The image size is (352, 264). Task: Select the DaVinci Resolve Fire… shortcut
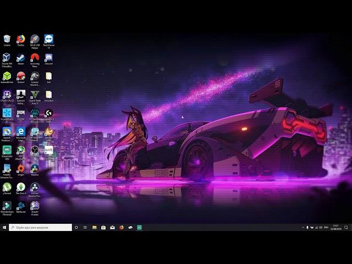point(35,190)
